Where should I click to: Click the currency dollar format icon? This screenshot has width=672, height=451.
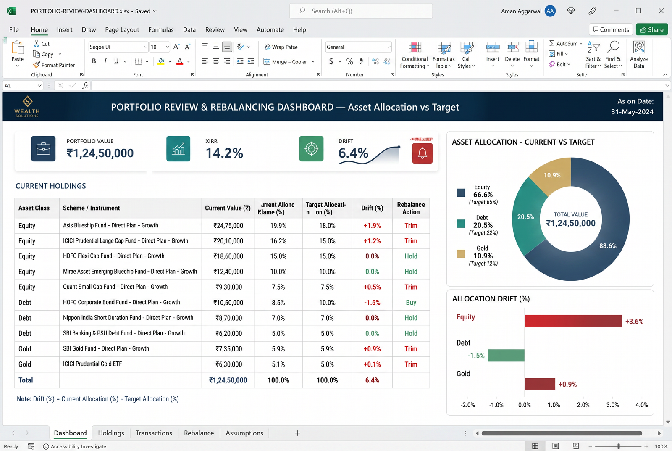coord(331,61)
